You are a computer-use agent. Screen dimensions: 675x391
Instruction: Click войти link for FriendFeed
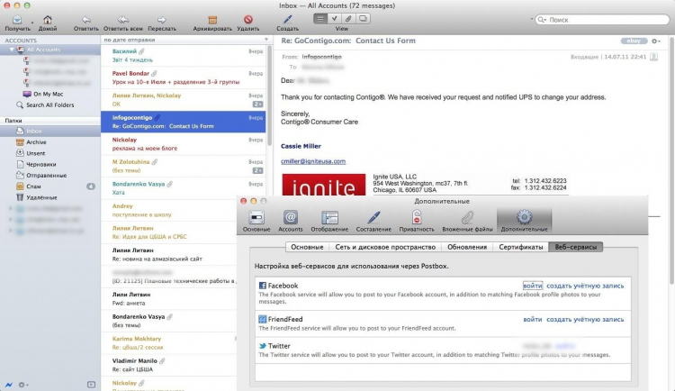(x=533, y=320)
